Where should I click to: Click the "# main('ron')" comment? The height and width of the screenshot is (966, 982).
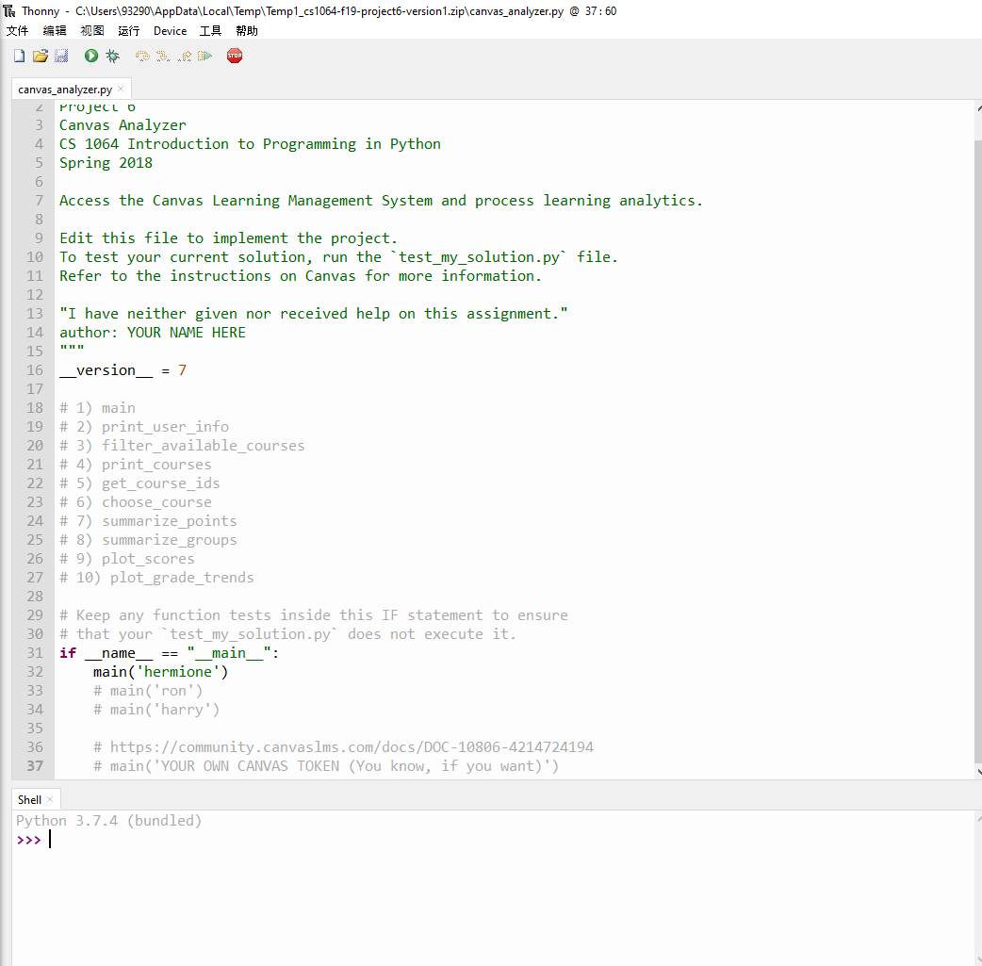click(x=148, y=691)
